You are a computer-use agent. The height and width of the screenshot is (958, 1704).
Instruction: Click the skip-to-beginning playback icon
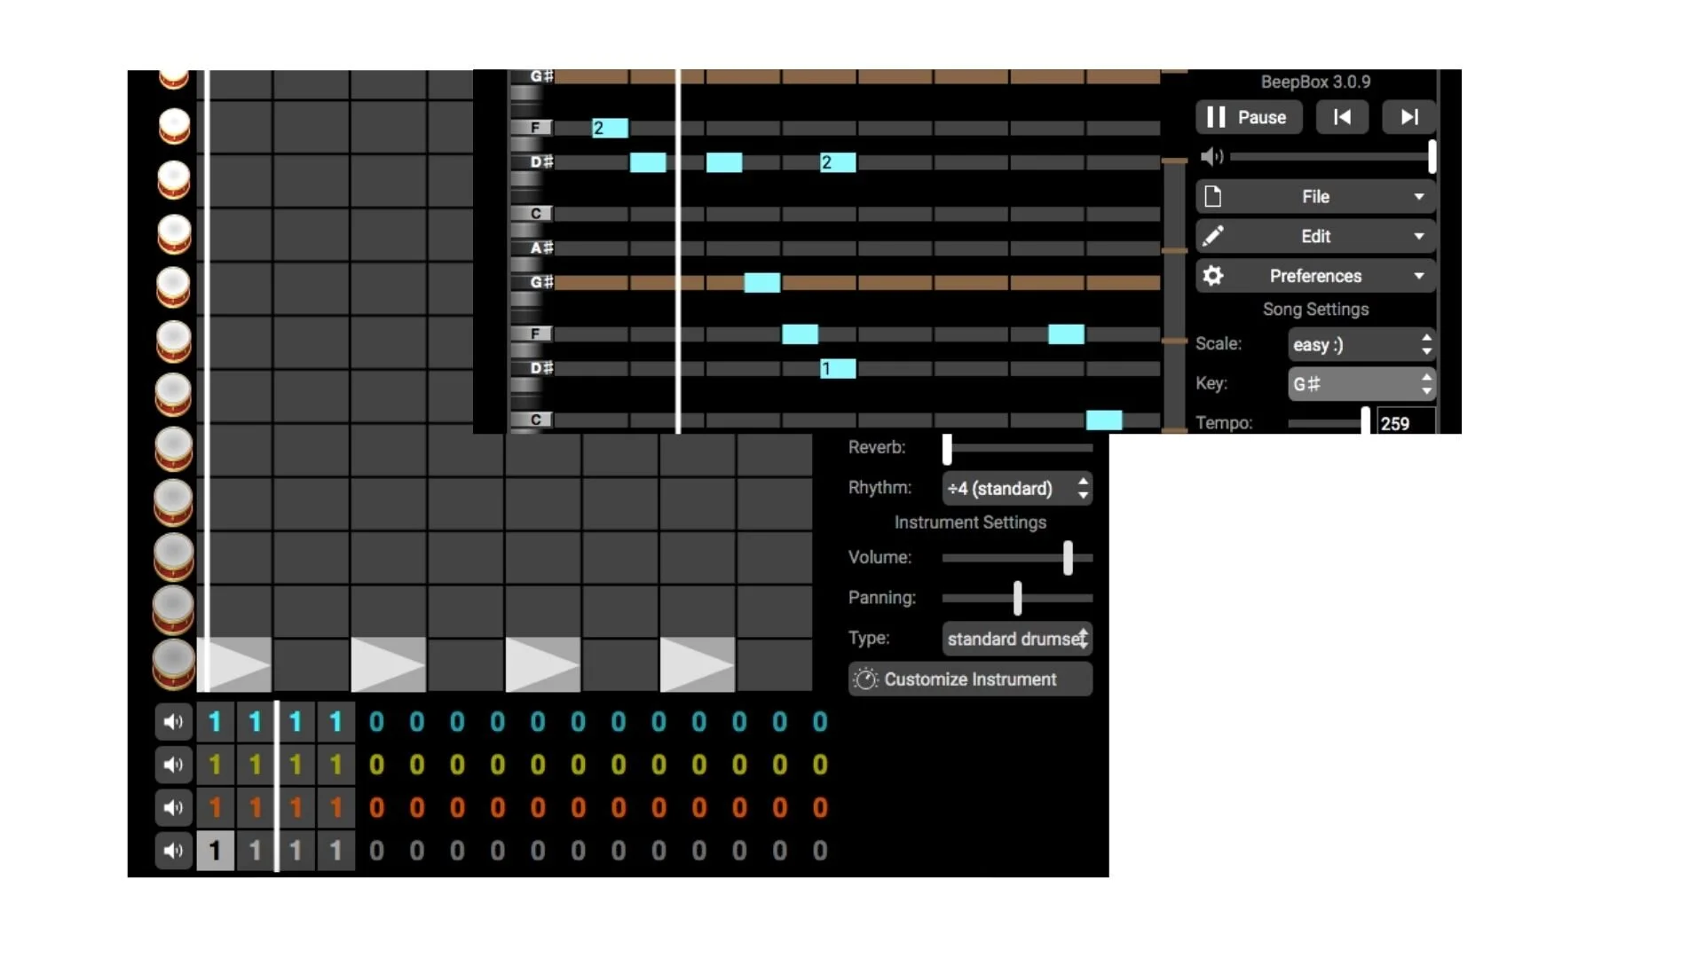point(1342,117)
